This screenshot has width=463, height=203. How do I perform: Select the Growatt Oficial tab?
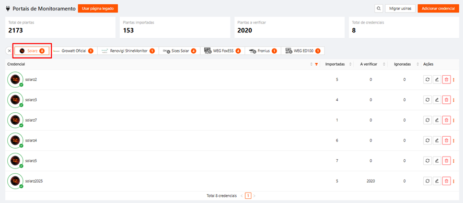[73, 51]
